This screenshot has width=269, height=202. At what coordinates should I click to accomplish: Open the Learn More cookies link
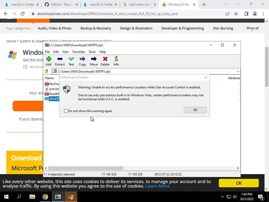[x=158, y=186]
